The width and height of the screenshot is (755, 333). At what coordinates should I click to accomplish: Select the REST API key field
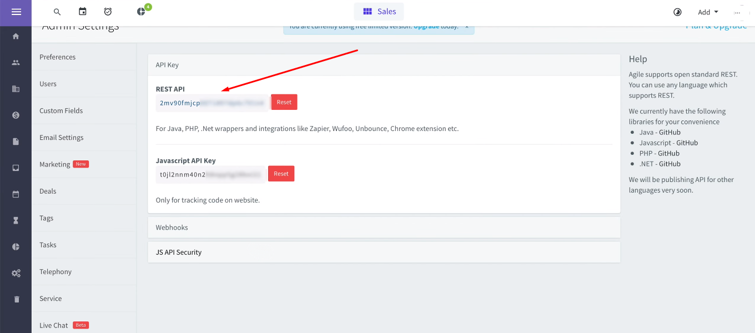pos(213,103)
